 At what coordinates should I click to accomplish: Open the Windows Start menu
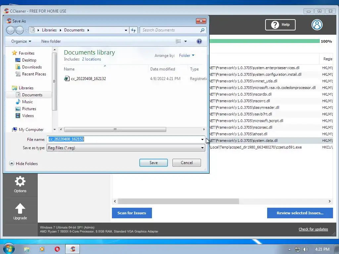tap(9, 249)
